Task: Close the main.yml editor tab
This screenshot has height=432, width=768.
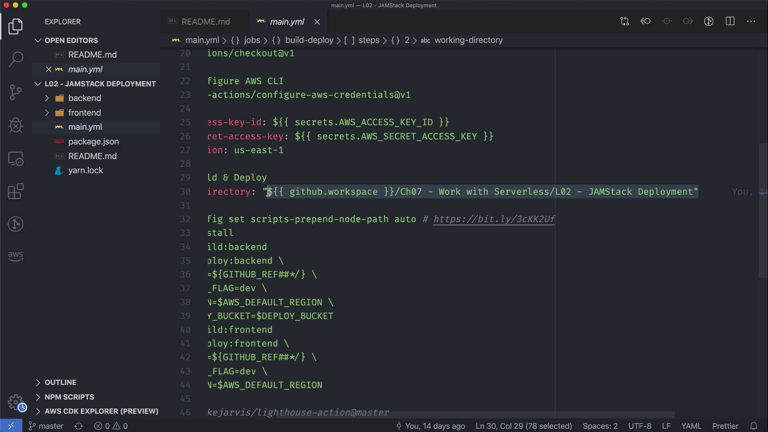Action: point(317,22)
